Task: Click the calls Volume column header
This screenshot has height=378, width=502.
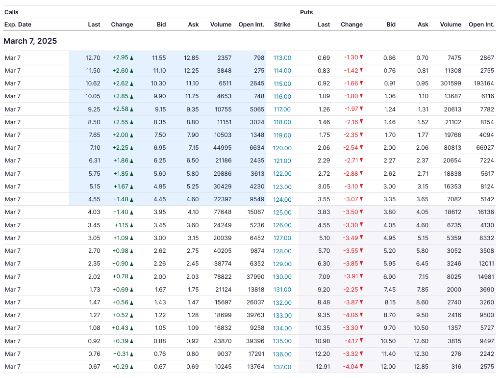Action: coord(221,25)
